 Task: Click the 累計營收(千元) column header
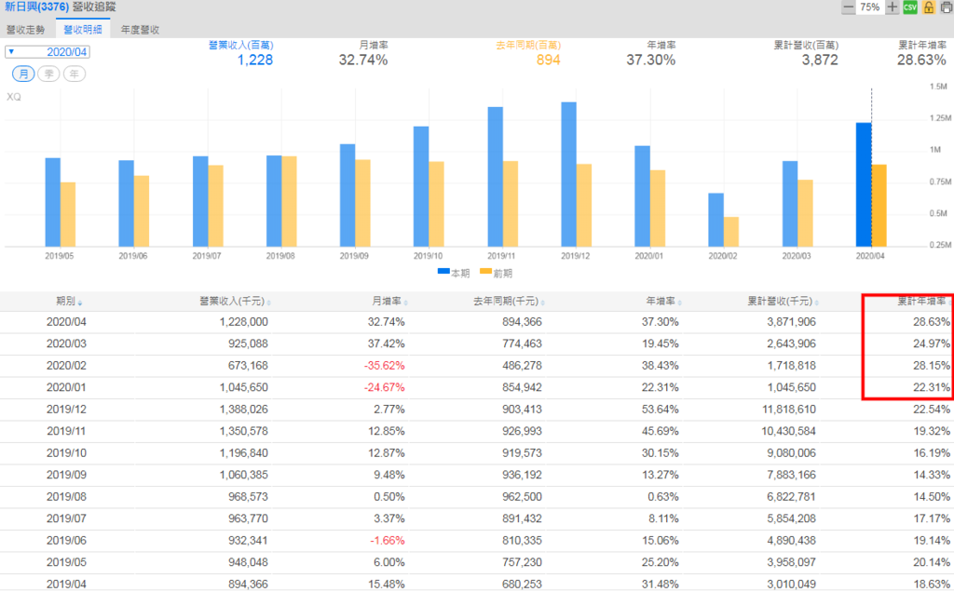[x=780, y=302]
